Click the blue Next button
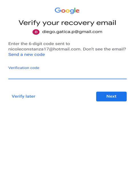The image size is (135, 180). coord(111,97)
